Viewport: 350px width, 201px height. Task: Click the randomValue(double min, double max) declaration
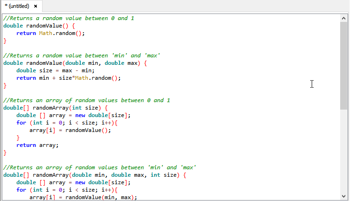75,63
